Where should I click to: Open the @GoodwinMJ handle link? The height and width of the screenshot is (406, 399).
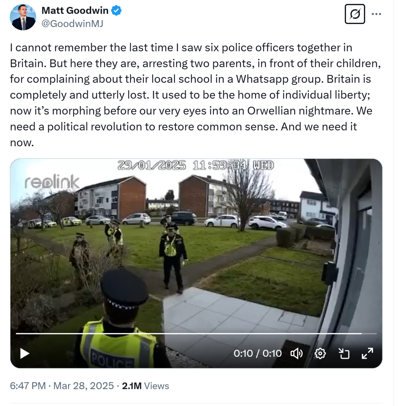72,23
